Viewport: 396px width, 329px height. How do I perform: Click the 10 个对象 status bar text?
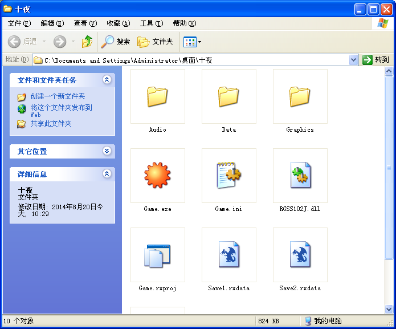coord(18,321)
